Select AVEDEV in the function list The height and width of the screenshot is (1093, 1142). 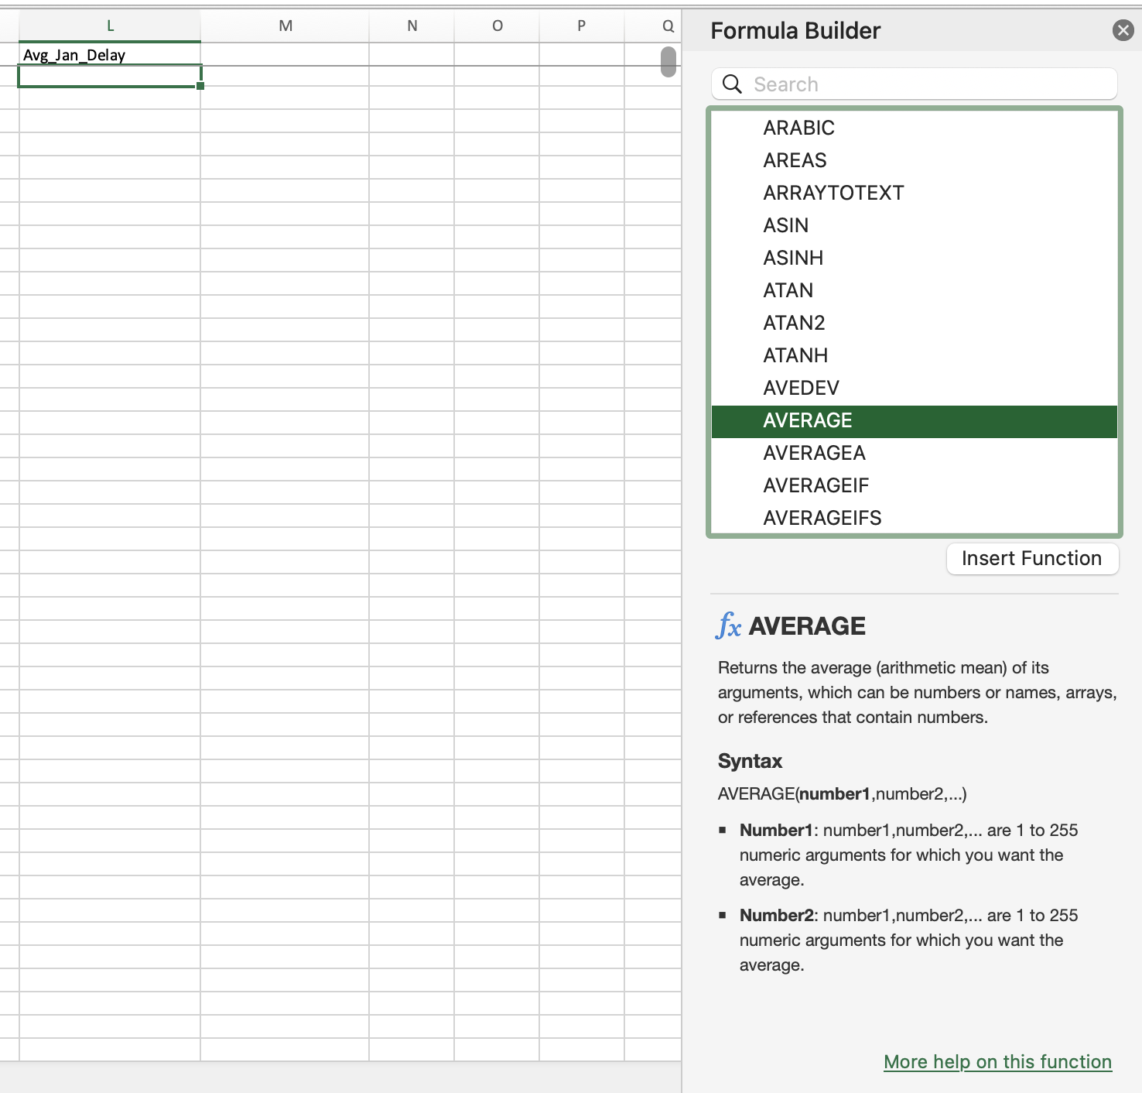801,387
